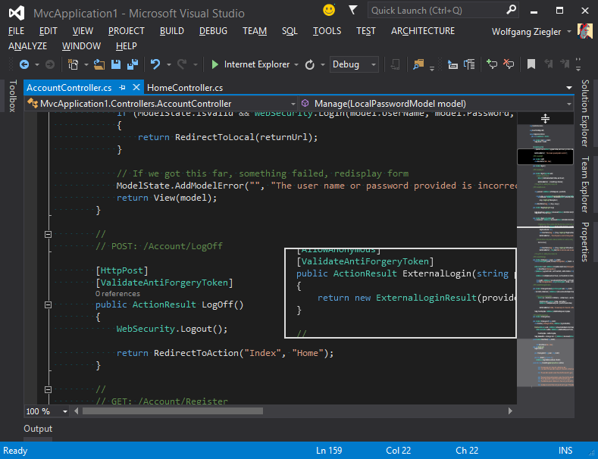The image size is (598, 459).
Task: Click the horizontal scrollbar thumb
Action: click(172, 411)
